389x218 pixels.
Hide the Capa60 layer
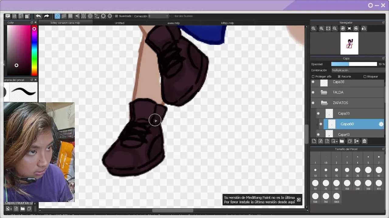[x=321, y=124]
